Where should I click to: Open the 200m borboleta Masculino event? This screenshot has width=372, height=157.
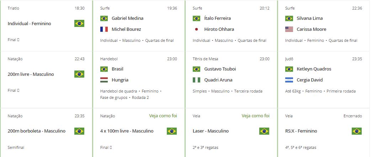(x=37, y=131)
